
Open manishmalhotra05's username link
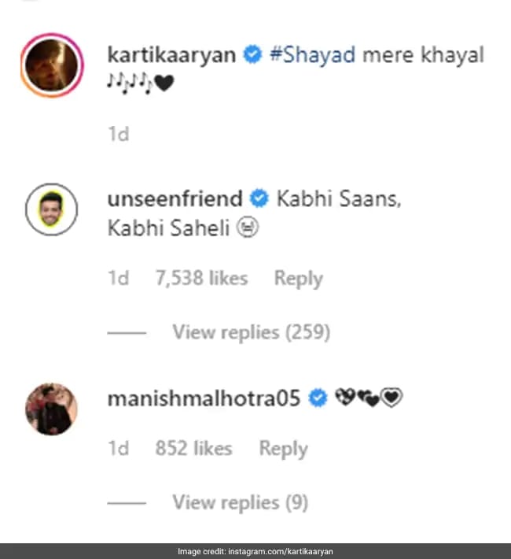[x=204, y=398]
